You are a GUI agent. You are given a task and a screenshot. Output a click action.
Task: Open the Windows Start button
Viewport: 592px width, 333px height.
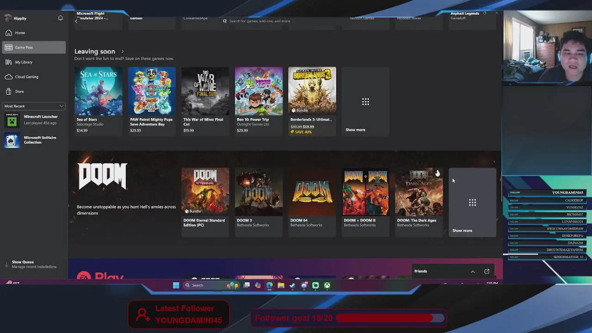tap(176, 285)
